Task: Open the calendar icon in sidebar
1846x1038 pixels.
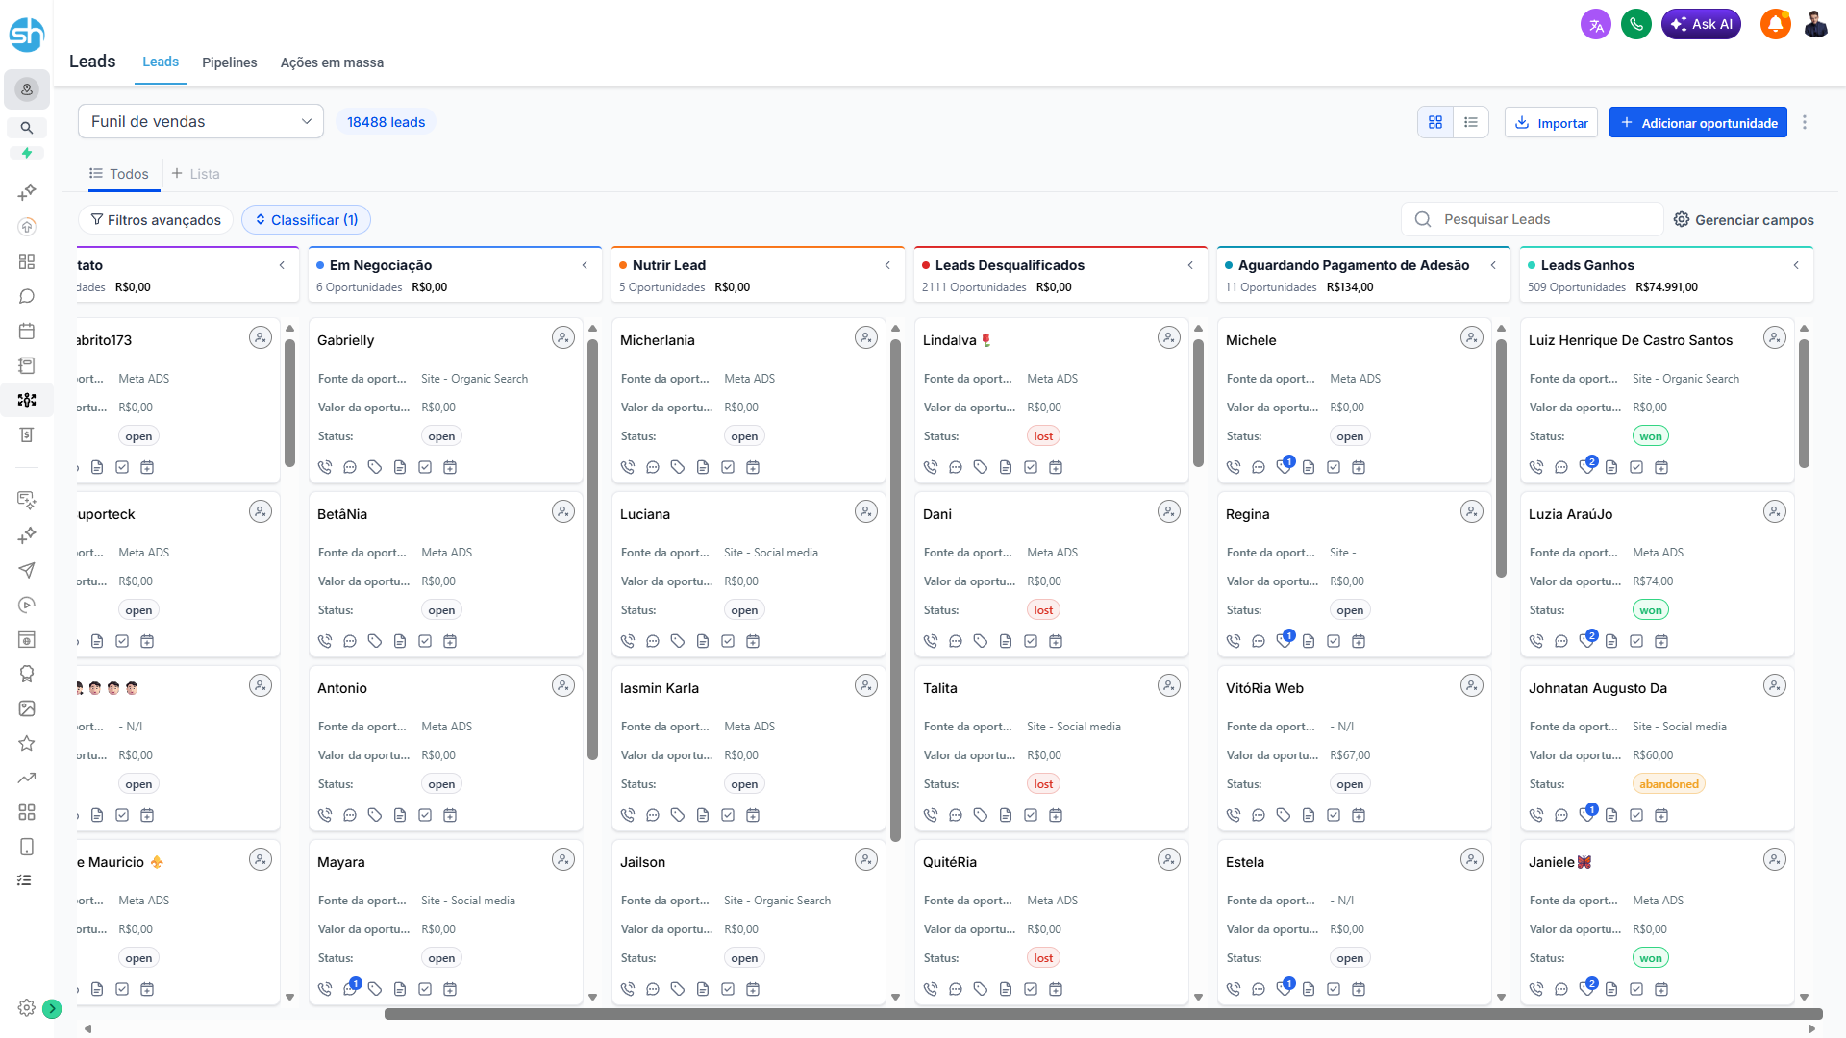Action: (27, 331)
